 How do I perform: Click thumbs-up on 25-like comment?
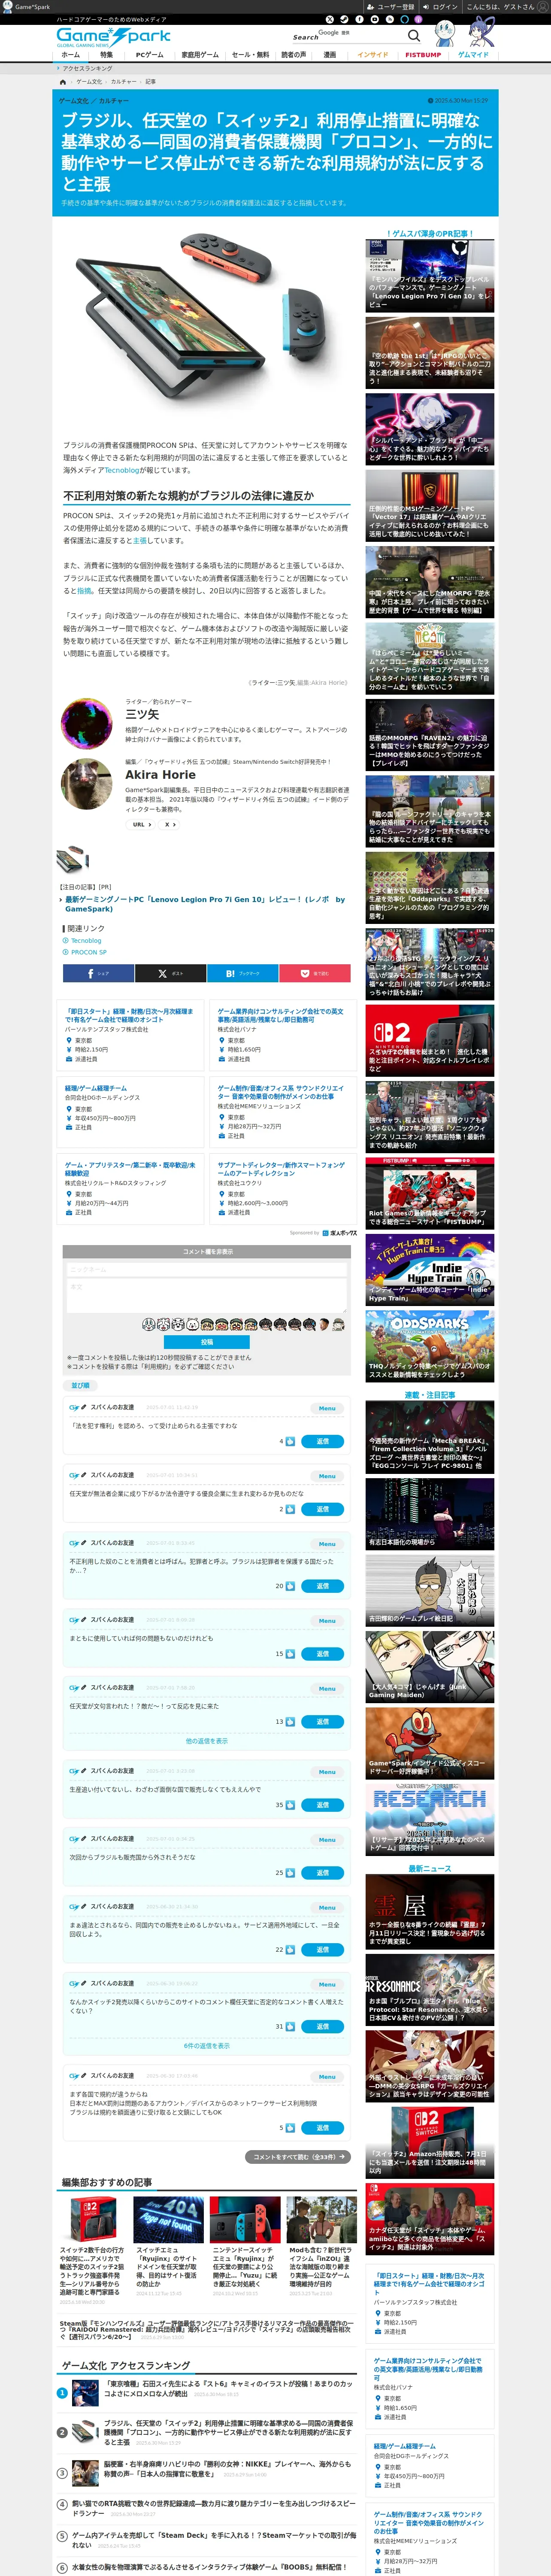coord(291,1873)
